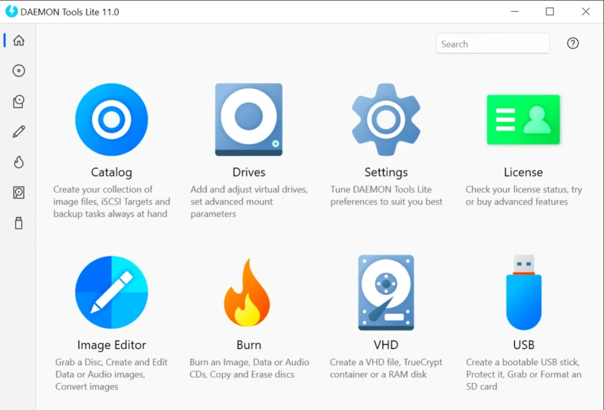Screen dimensions: 604x410
Task: Click the large orange Burn flame icon
Action: click(x=247, y=293)
